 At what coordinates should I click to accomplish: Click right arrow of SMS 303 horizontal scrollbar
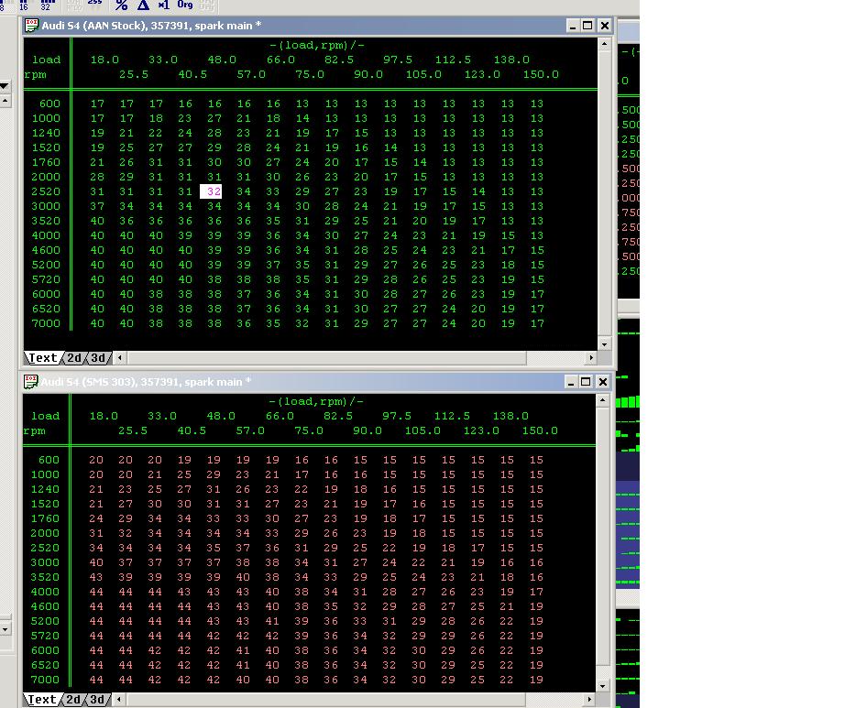pyautogui.click(x=589, y=700)
